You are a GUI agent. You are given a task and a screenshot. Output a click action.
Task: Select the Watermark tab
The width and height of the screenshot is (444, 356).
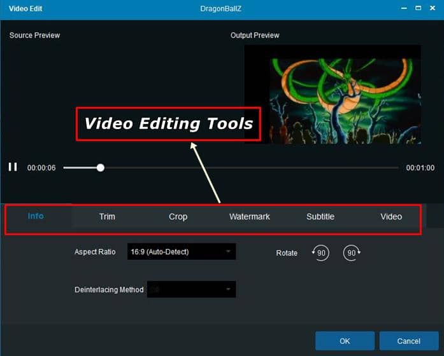[250, 217]
